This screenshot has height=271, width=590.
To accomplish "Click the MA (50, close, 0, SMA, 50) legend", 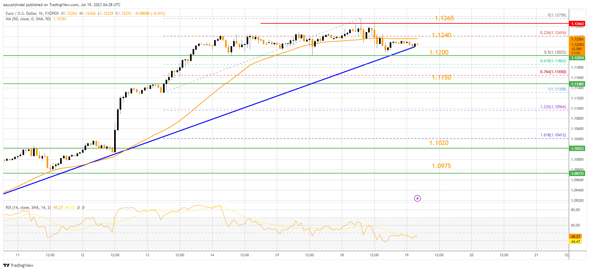I will 28,19.
